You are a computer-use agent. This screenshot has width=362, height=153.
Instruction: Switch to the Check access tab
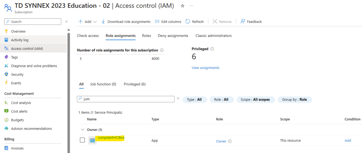(x=88, y=36)
